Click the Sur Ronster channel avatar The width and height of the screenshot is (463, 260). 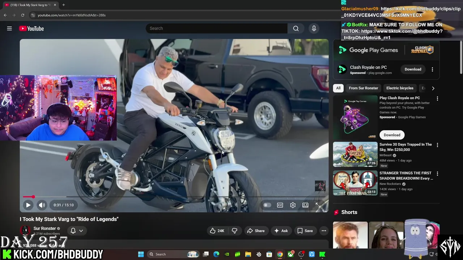(25, 231)
